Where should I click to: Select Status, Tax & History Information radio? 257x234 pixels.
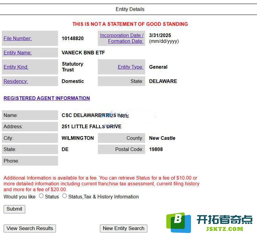coord(65,196)
